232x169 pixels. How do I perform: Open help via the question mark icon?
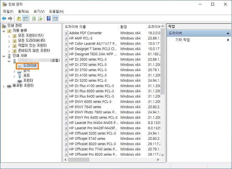[x=48, y=18]
